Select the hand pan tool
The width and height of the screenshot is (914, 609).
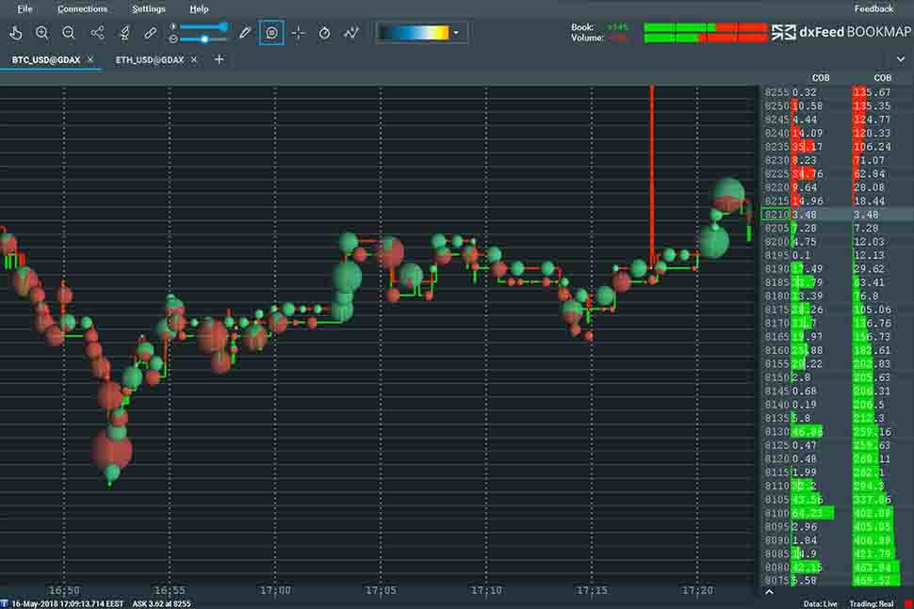(16, 33)
